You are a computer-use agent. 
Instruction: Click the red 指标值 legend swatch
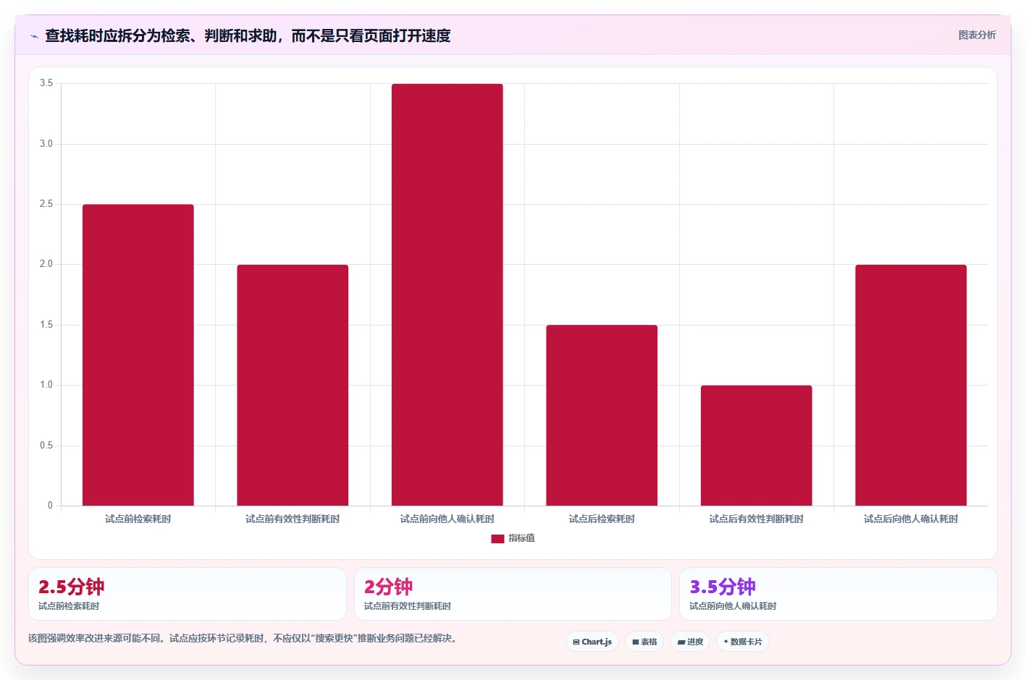pos(497,539)
